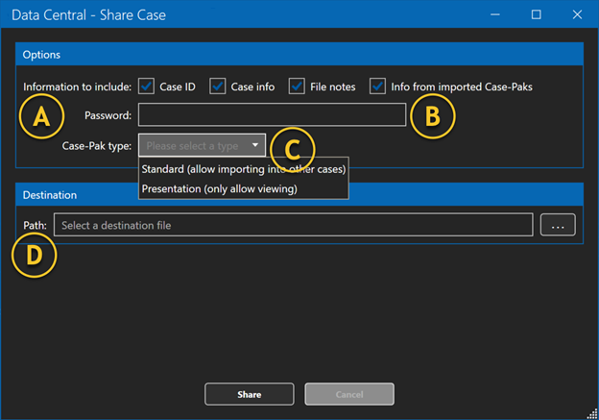Maximize the Share Case window
Image resolution: width=599 pixels, height=420 pixels.
537,14
